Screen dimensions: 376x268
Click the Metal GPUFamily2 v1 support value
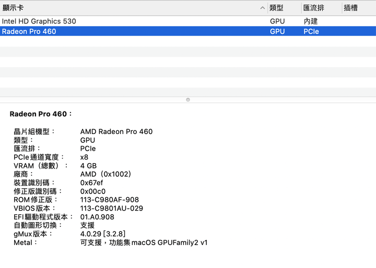click(144, 242)
